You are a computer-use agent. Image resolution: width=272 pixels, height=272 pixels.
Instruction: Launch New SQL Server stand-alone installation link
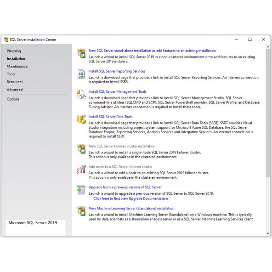point(152,51)
